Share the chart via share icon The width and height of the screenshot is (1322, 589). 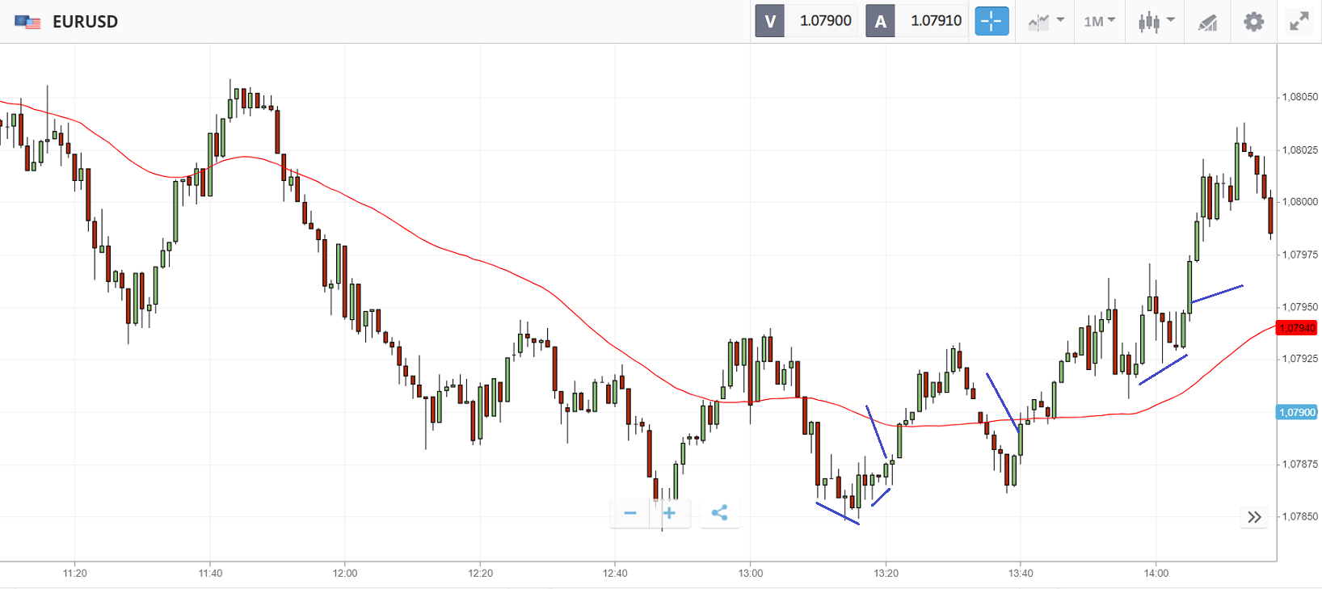click(x=719, y=513)
